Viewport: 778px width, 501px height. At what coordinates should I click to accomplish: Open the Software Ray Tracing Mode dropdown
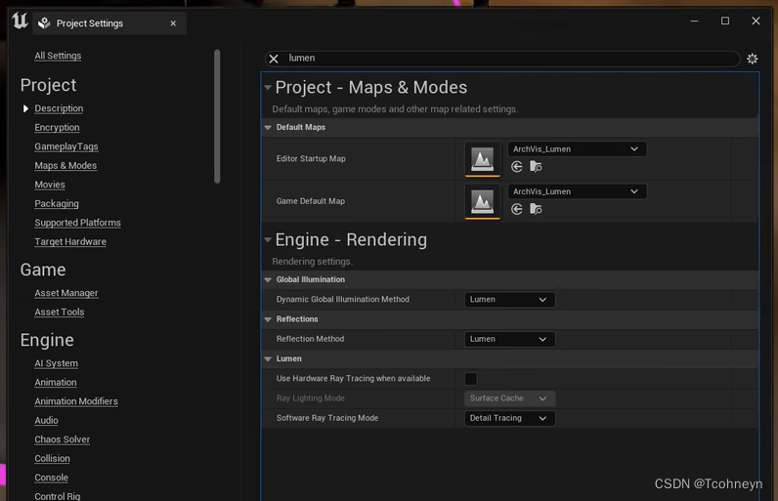click(509, 418)
